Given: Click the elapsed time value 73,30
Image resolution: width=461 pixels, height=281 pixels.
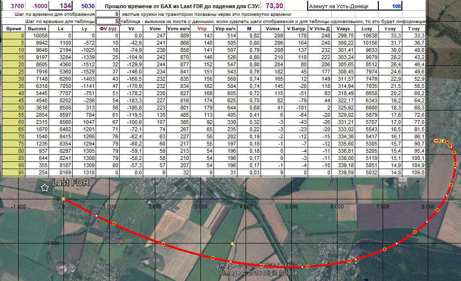Looking at the screenshot, I should tap(272, 6).
